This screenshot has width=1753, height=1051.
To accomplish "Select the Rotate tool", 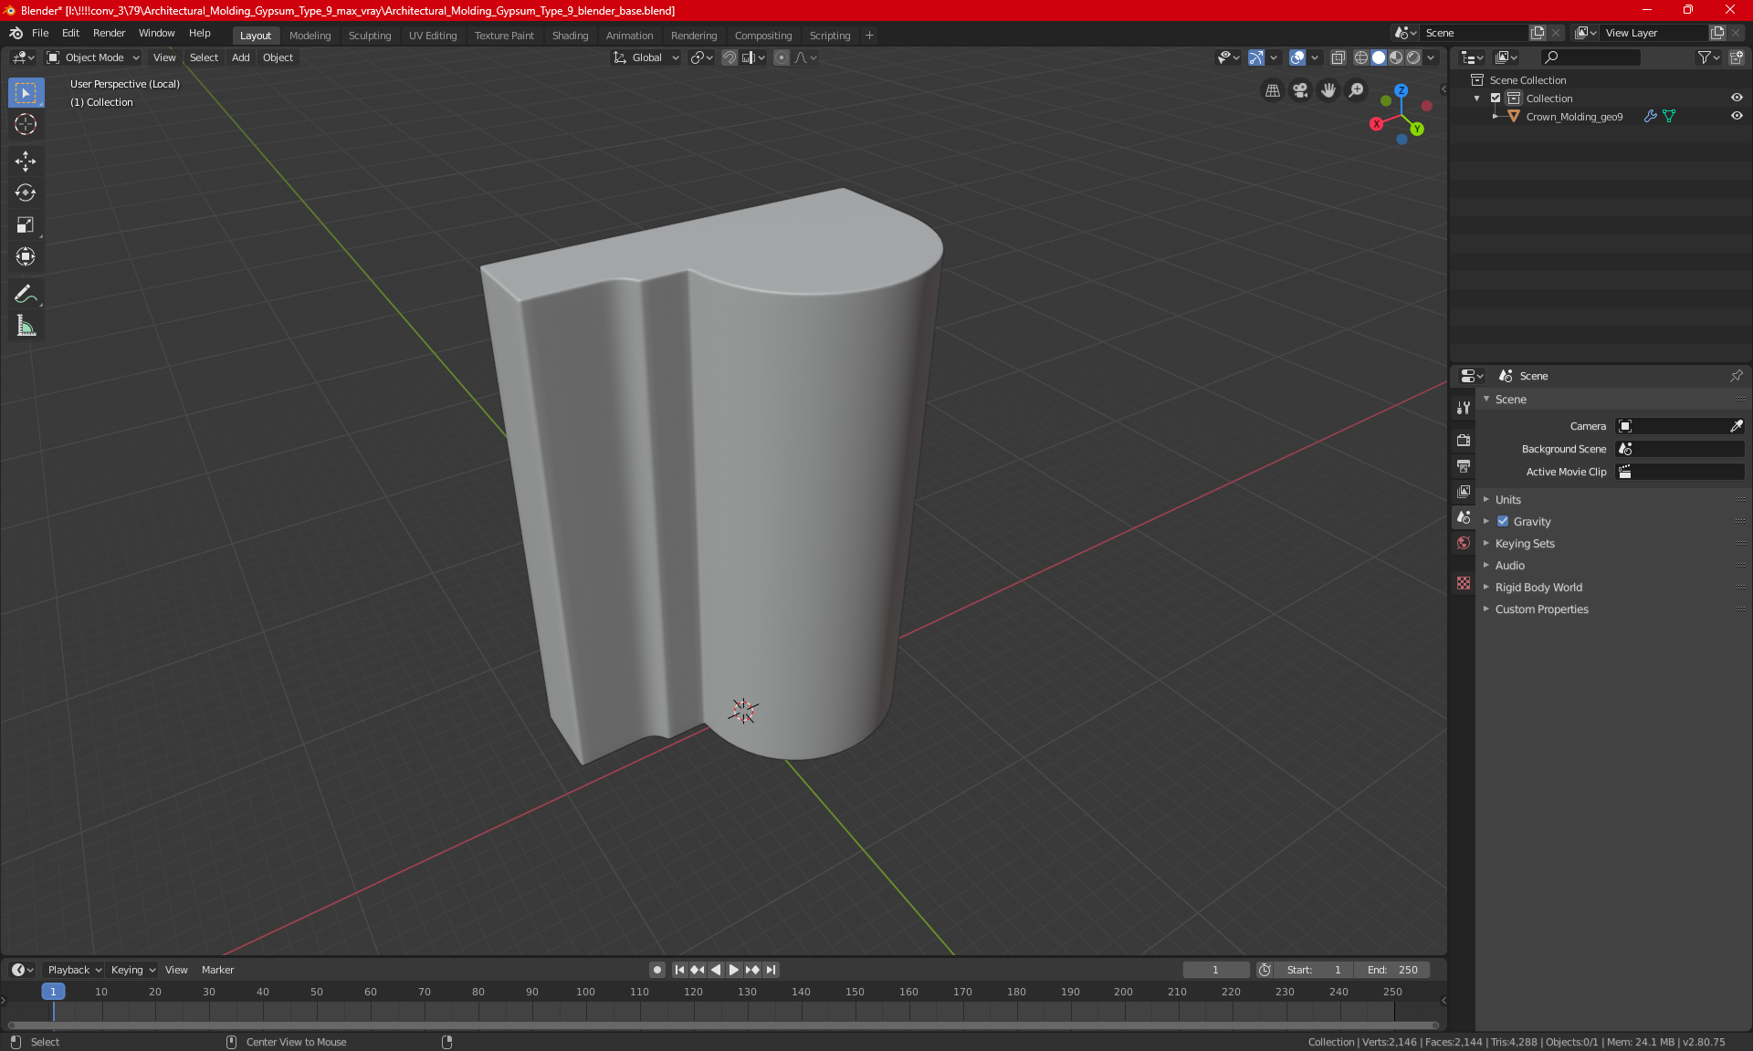I will 26,193.
